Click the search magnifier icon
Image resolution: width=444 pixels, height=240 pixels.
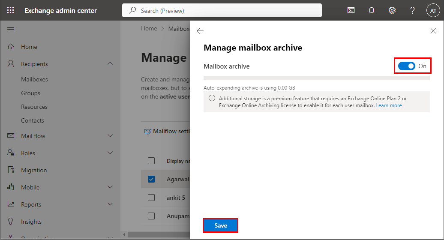132,10
